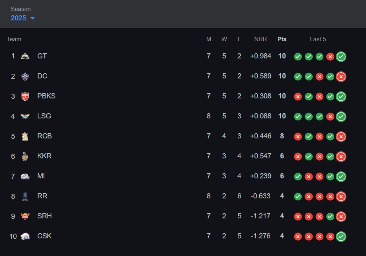Click the CSK team logo icon
The width and height of the screenshot is (366, 256).
(25, 236)
